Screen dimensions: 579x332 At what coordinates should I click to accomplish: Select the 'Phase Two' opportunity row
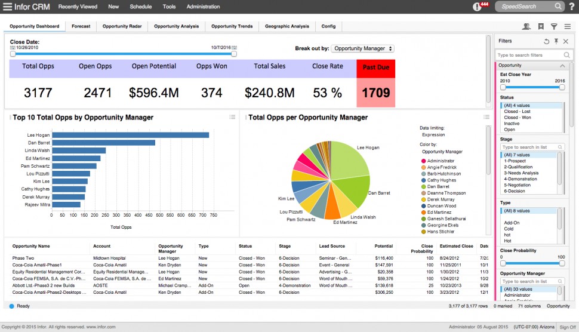250,258
